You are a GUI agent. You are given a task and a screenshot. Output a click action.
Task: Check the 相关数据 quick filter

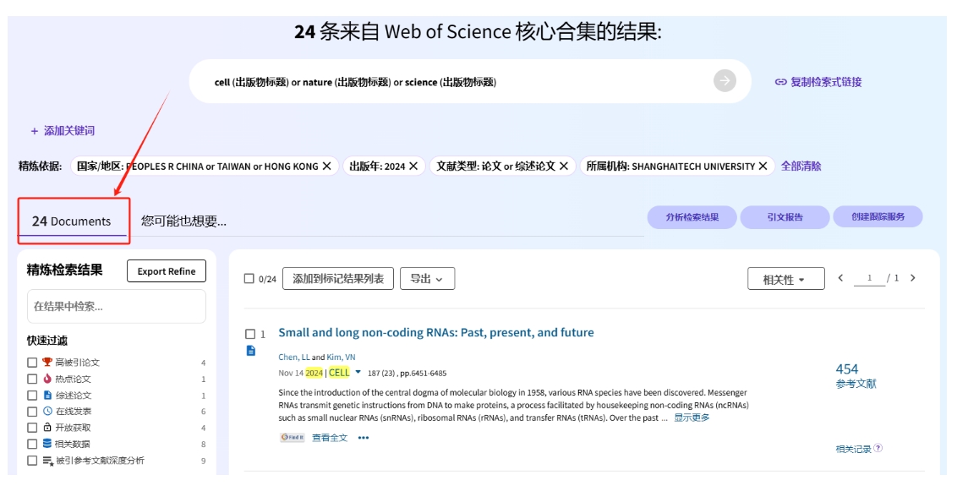click(x=32, y=444)
